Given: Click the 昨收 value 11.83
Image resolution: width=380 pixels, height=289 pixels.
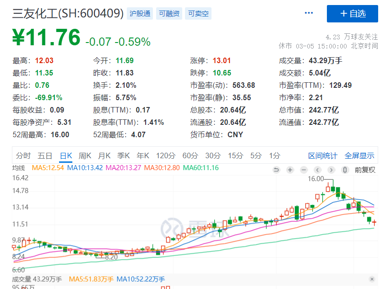Looking at the screenshot, I should (125, 73).
